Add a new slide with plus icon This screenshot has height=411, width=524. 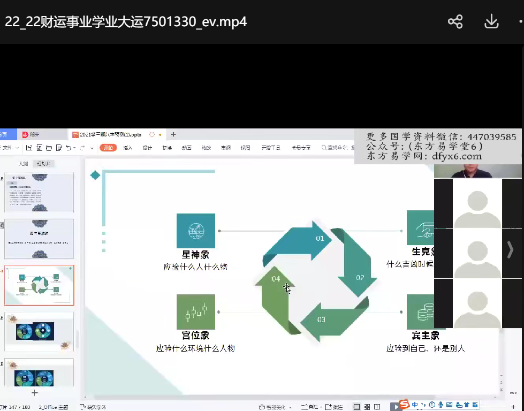(x=35, y=393)
